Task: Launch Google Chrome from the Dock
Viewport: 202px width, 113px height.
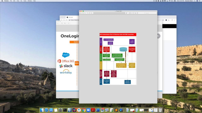Action: [x=84, y=110]
